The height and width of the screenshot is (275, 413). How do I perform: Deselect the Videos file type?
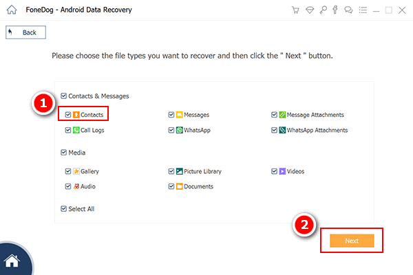point(274,171)
